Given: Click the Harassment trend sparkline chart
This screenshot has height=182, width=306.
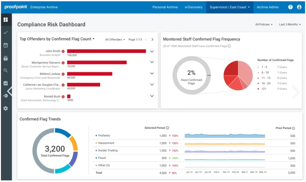Looking at the screenshot, I should point(225,144).
